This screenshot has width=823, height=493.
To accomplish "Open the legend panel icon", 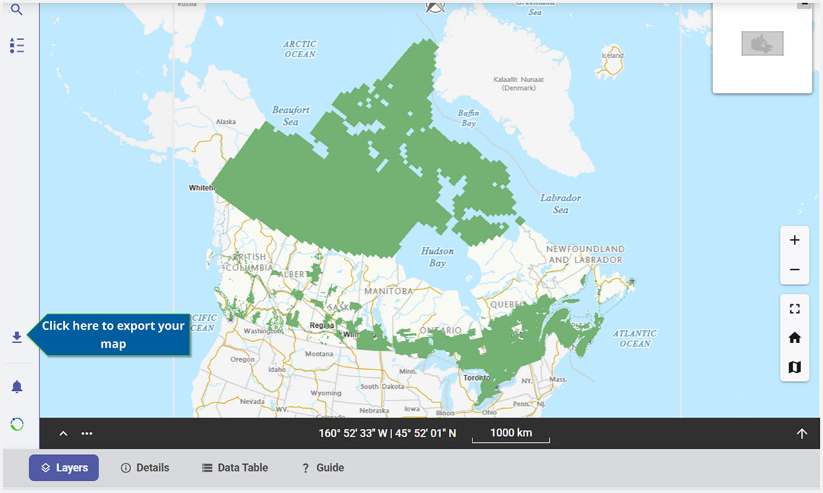I will coord(17,45).
